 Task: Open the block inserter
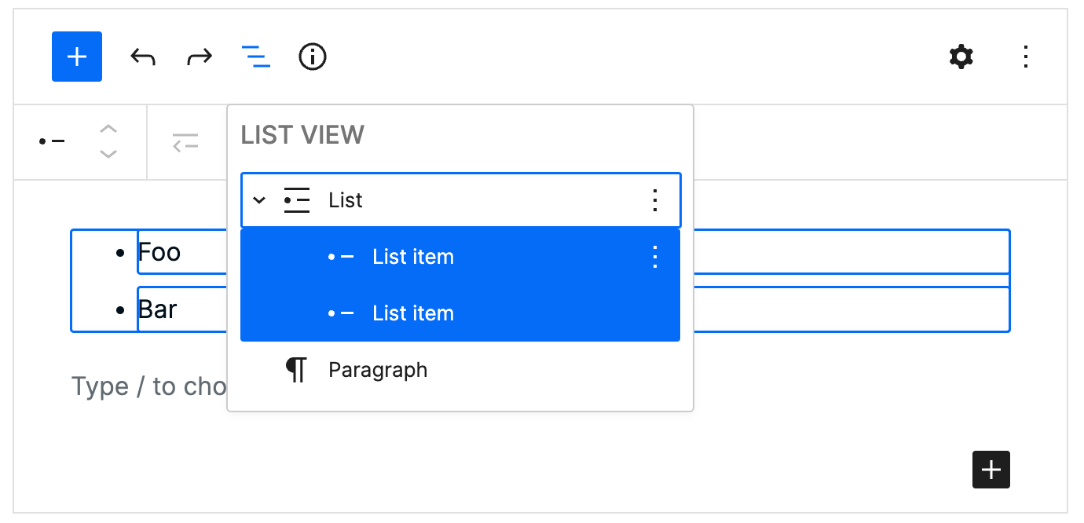(x=76, y=56)
